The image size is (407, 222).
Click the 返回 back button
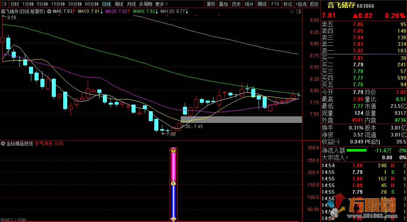tap(314, 4)
